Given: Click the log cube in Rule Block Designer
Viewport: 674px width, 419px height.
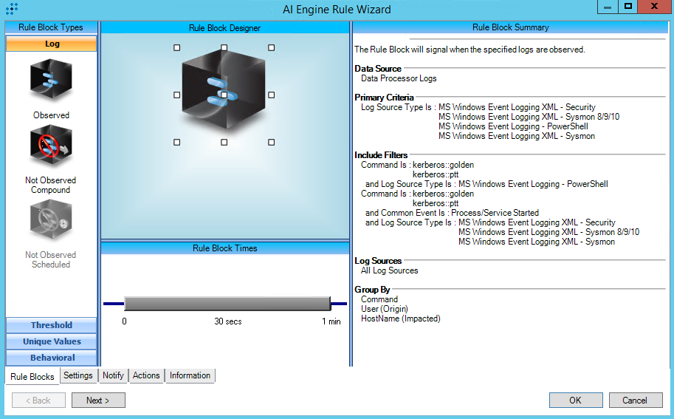Looking at the screenshot, I should coord(224,94).
